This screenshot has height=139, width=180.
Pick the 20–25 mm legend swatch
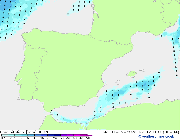[51, 135]
